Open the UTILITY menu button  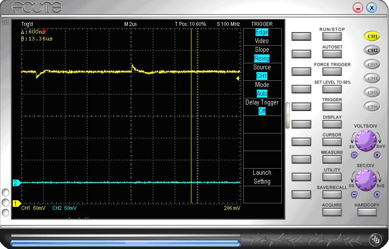click(332, 177)
